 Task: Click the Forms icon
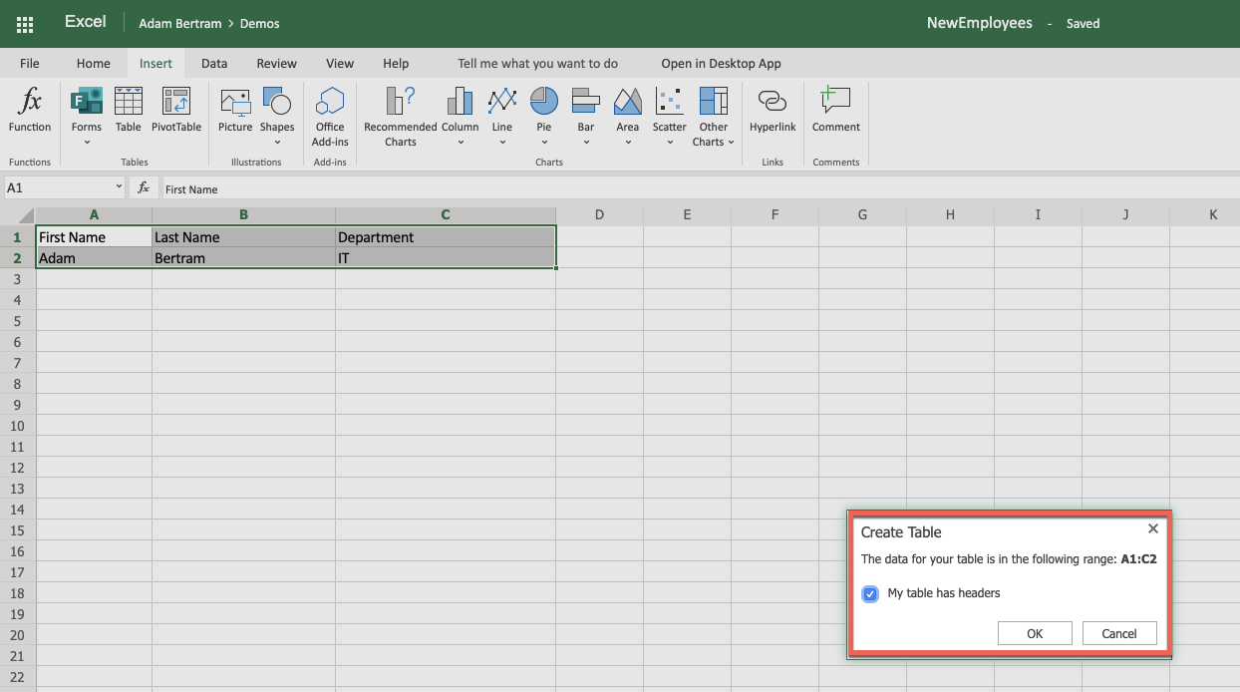pos(87,102)
